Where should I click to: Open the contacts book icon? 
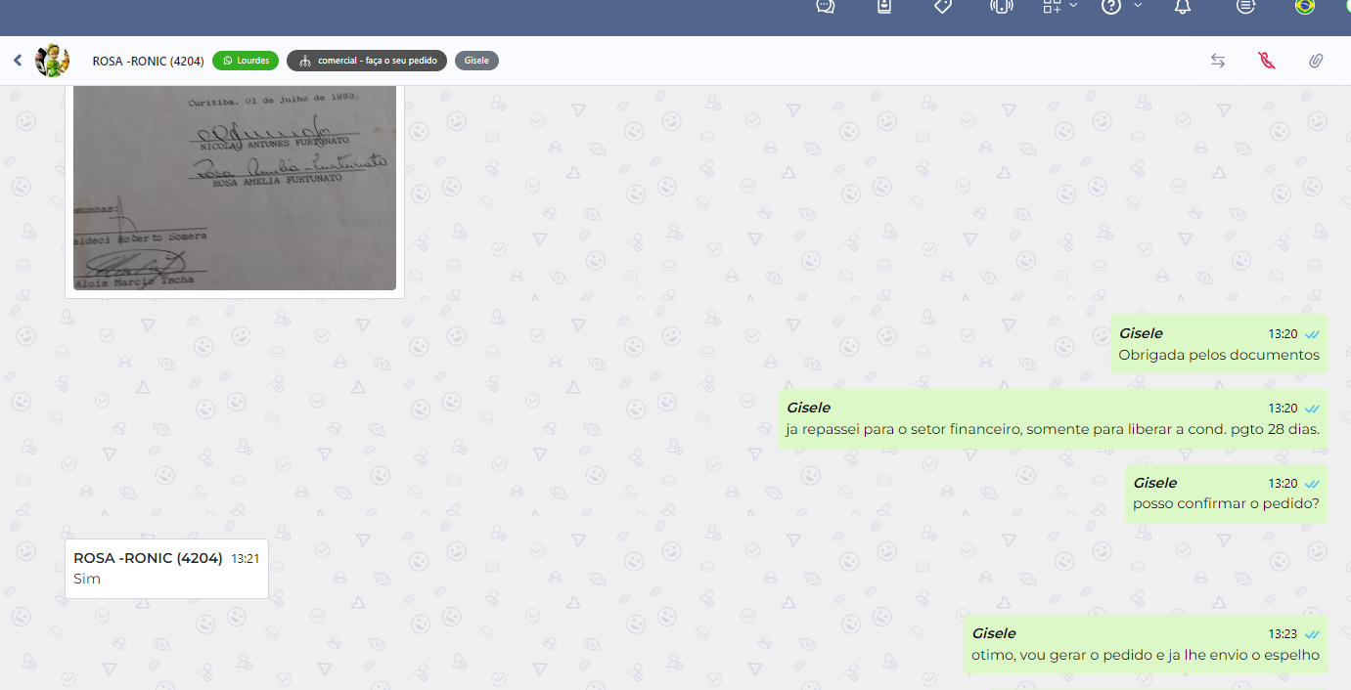tap(884, 7)
